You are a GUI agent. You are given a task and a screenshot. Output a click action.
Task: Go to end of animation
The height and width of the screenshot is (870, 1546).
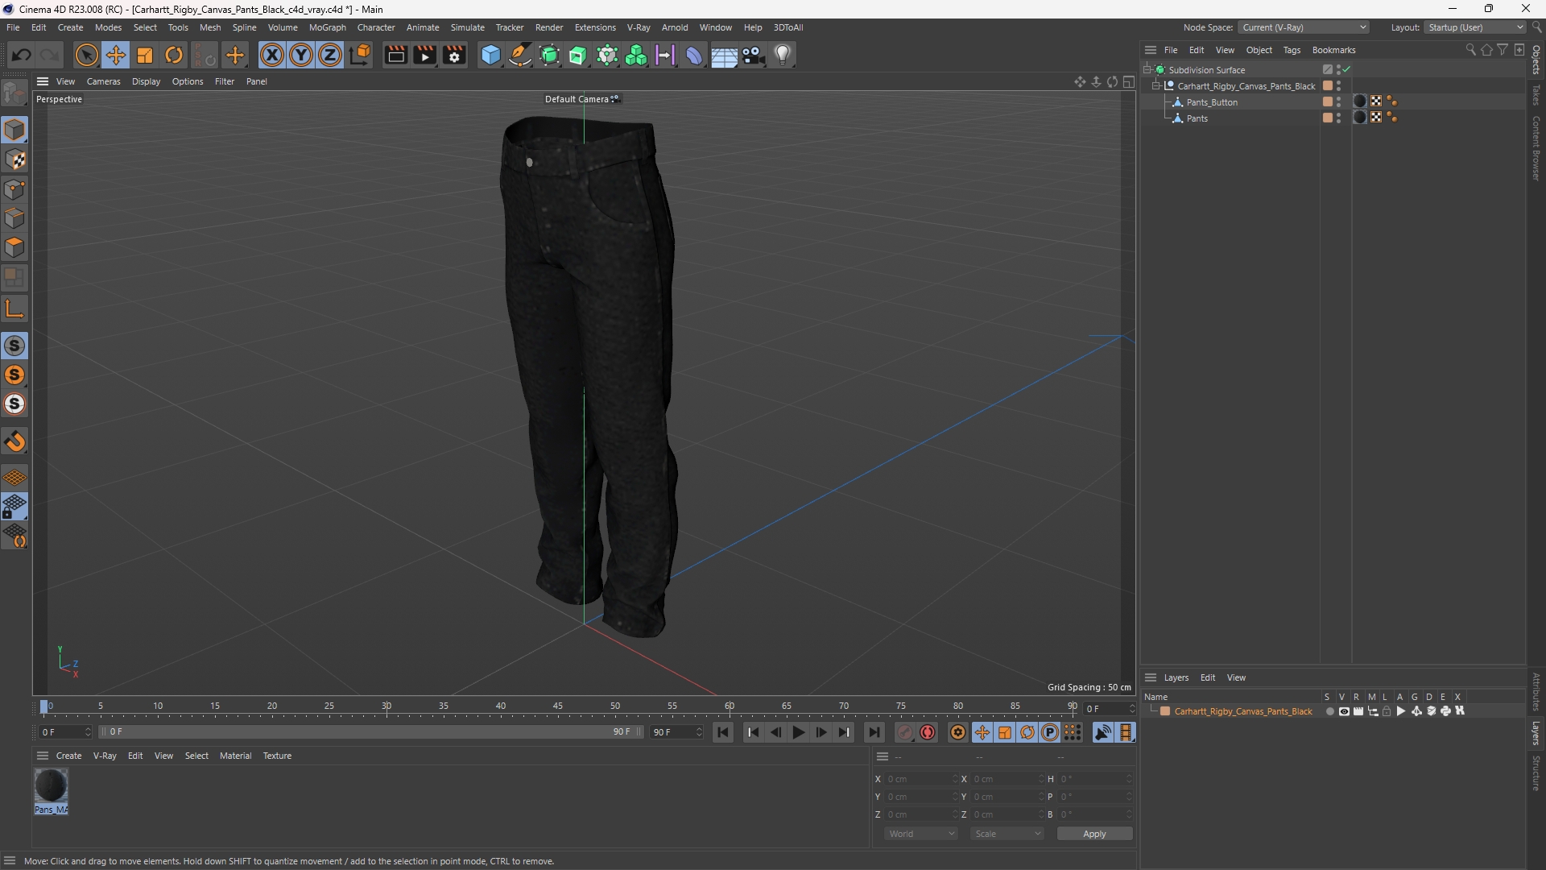coord(874,732)
